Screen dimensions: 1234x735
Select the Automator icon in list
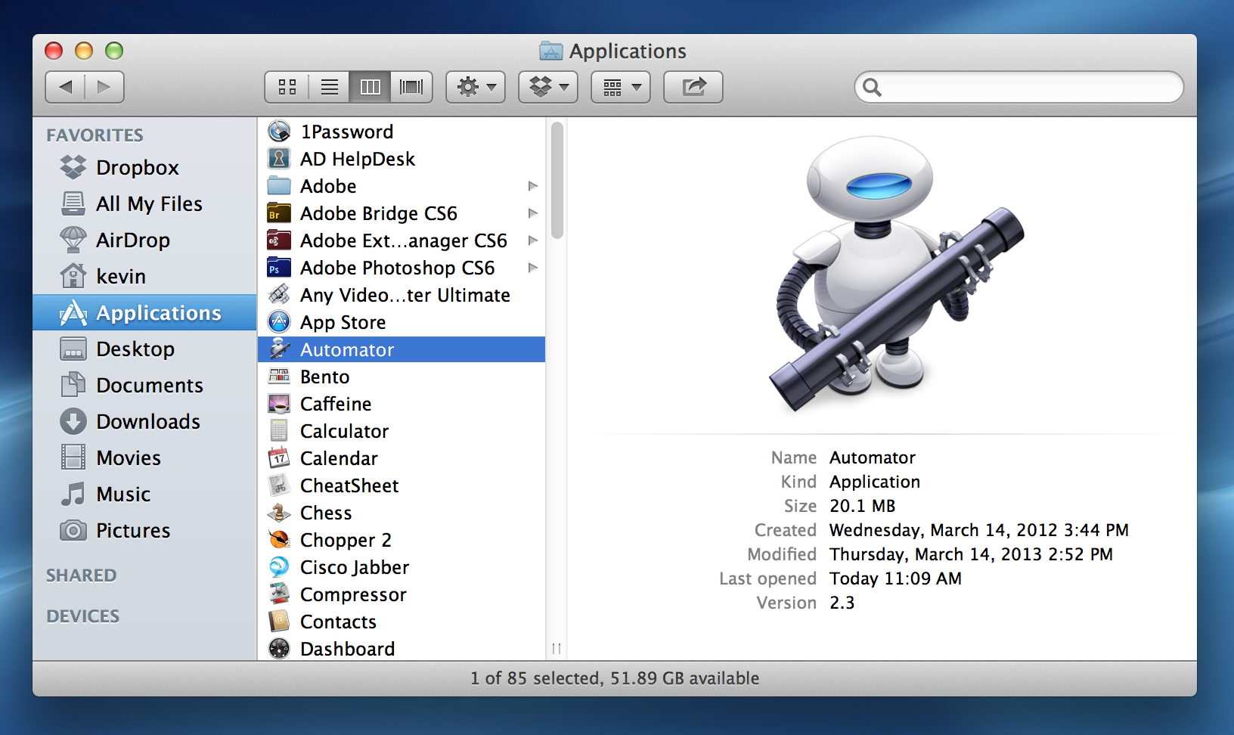(279, 349)
